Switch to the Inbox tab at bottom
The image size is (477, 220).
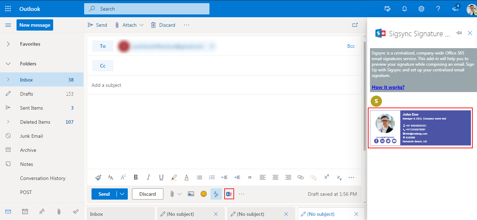pyautogui.click(x=120, y=214)
